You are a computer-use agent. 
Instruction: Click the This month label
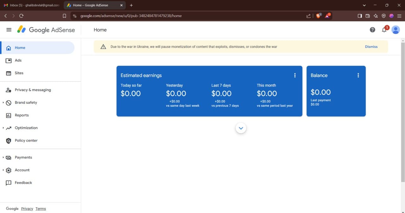pyautogui.click(x=266, y=85)
